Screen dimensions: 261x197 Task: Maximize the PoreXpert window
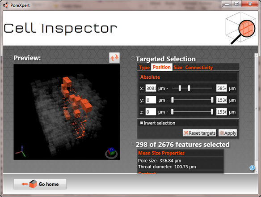(x=236, y=4)
